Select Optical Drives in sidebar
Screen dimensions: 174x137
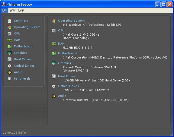pyautogui.click(x=24, y=66)
